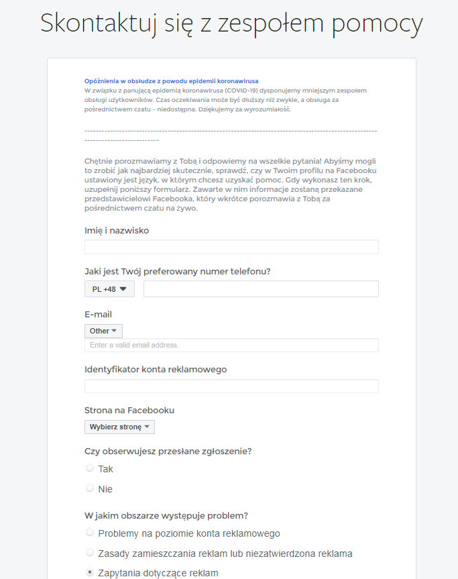Expand the Other email selector dropdown
The image size is (458, 579).
tap(103, 331)
